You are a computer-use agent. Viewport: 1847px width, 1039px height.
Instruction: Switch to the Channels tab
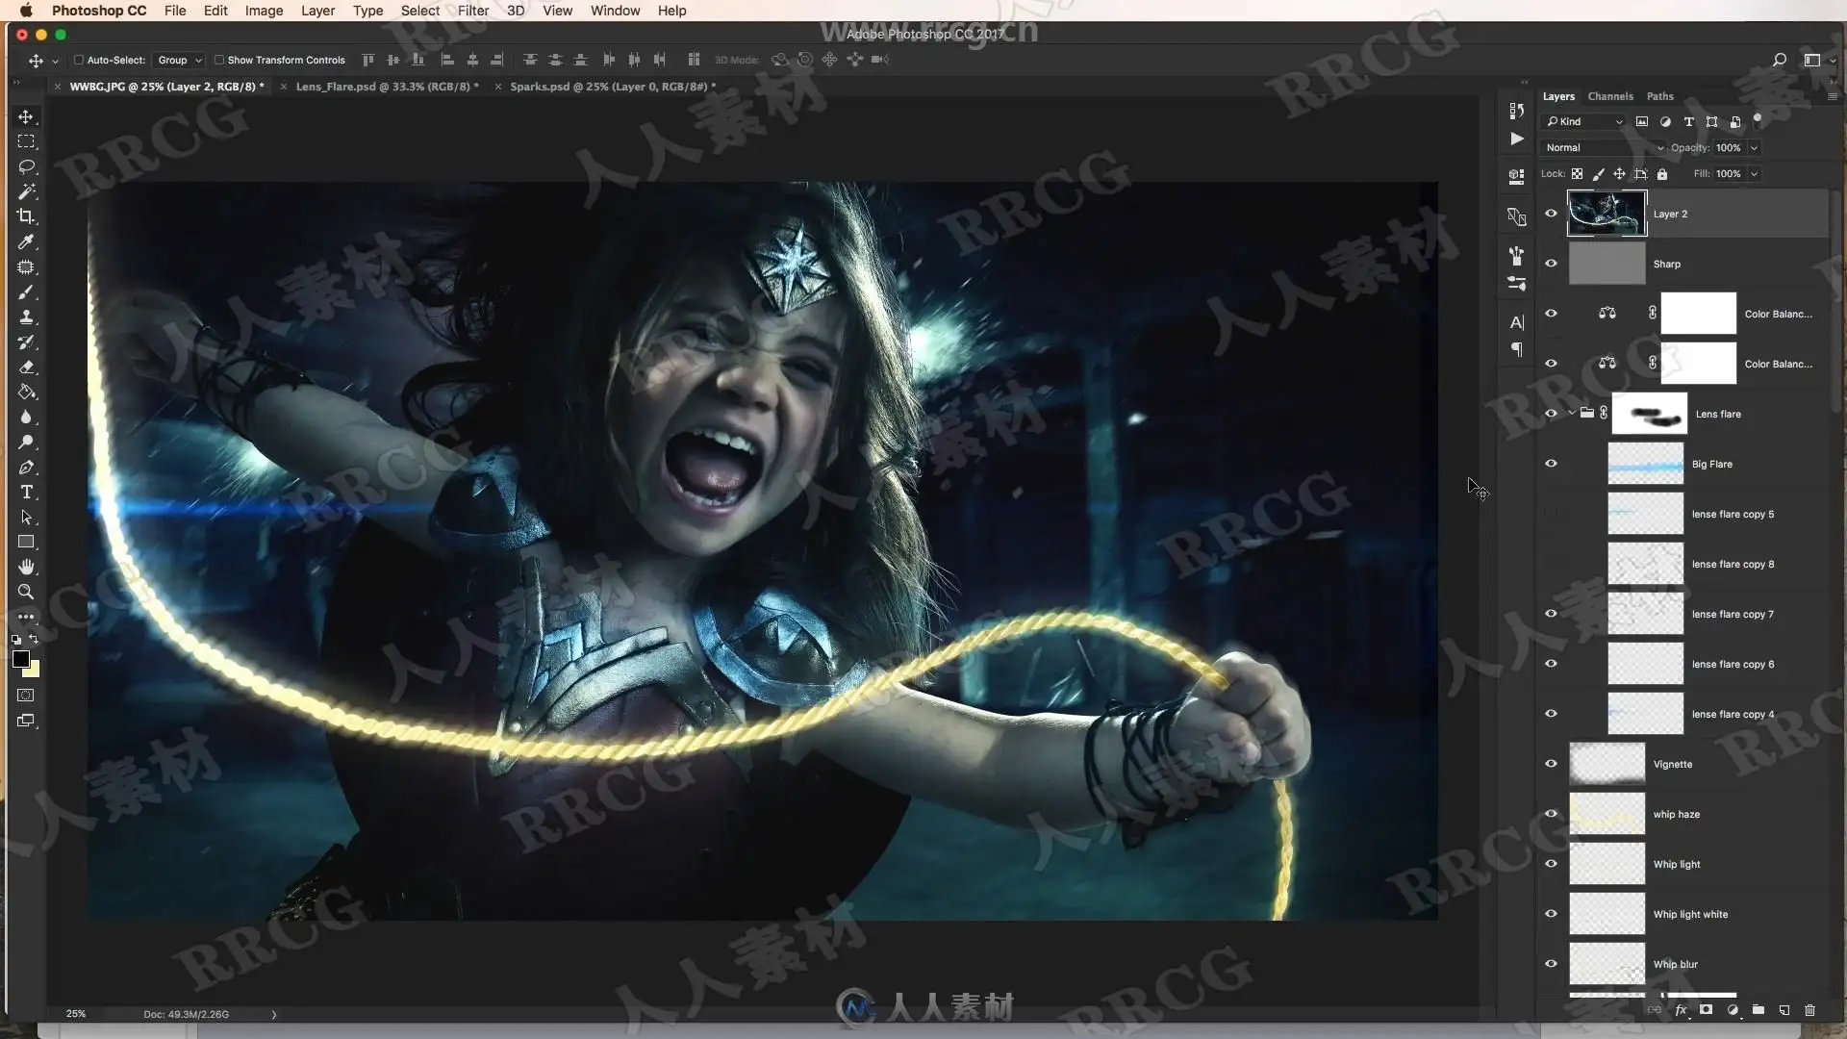pos(1609,96)
